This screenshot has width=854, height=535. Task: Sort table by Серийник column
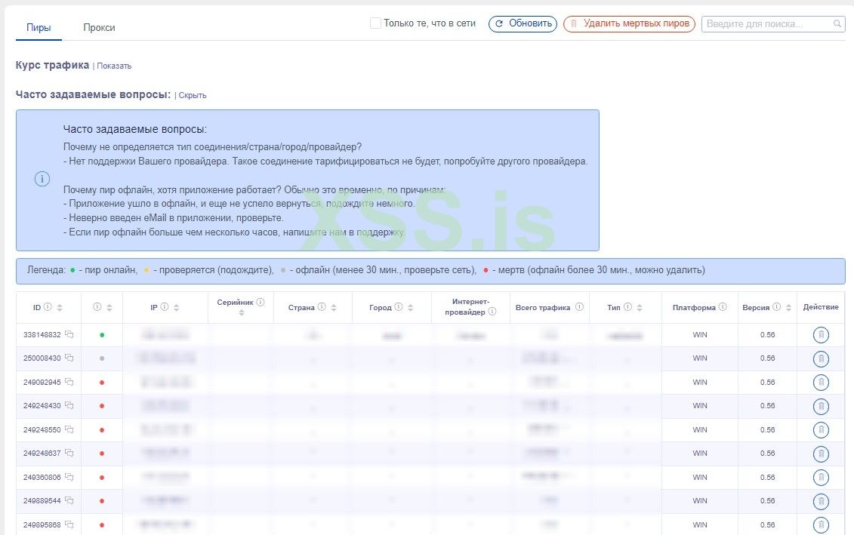tap(242, 312)
